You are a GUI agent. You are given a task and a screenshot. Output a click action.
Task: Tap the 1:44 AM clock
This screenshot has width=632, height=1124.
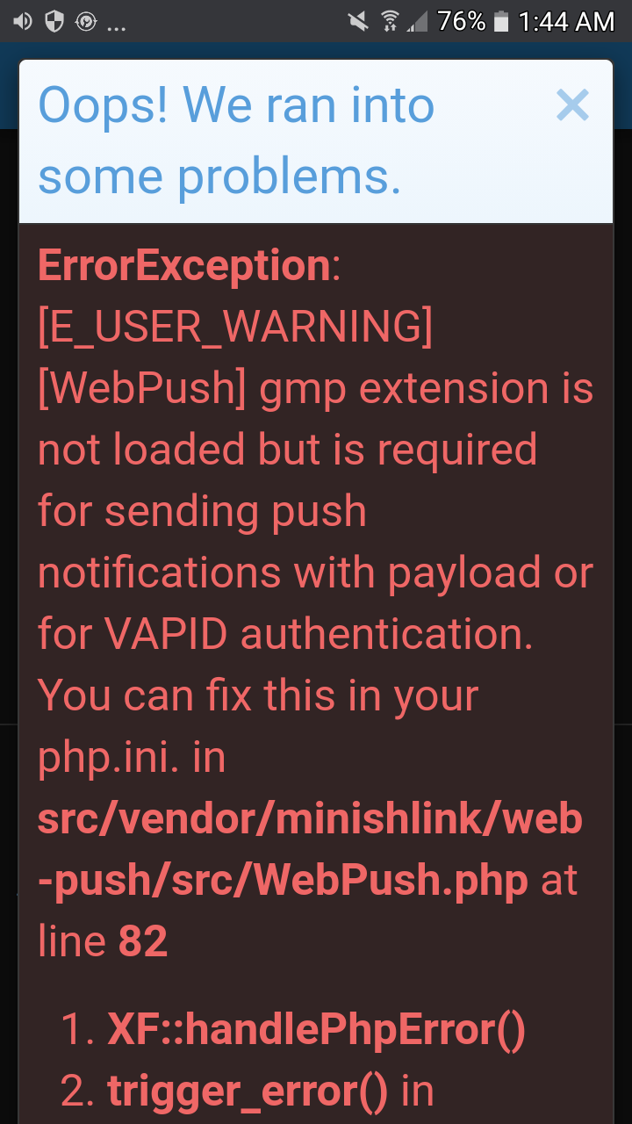click(x=566, y=21)
